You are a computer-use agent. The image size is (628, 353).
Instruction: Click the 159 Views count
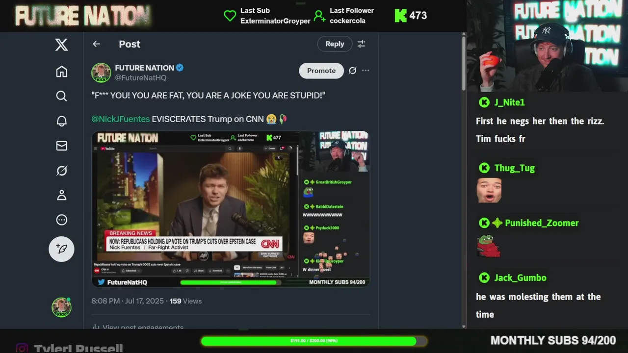185,301
